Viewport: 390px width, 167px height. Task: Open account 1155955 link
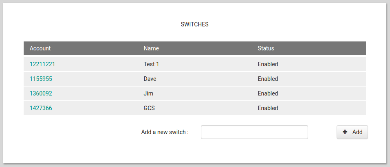pos(41,79)
